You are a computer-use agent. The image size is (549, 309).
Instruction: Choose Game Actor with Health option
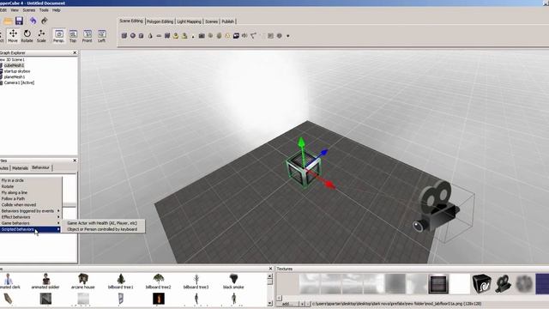pyautogui.click(x=102, y=223)
